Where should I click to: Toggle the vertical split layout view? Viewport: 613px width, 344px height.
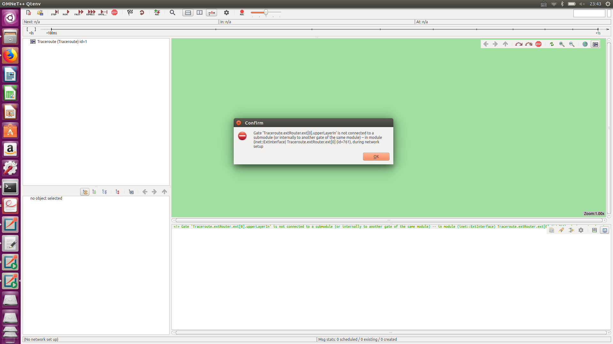tap(200, 13)
